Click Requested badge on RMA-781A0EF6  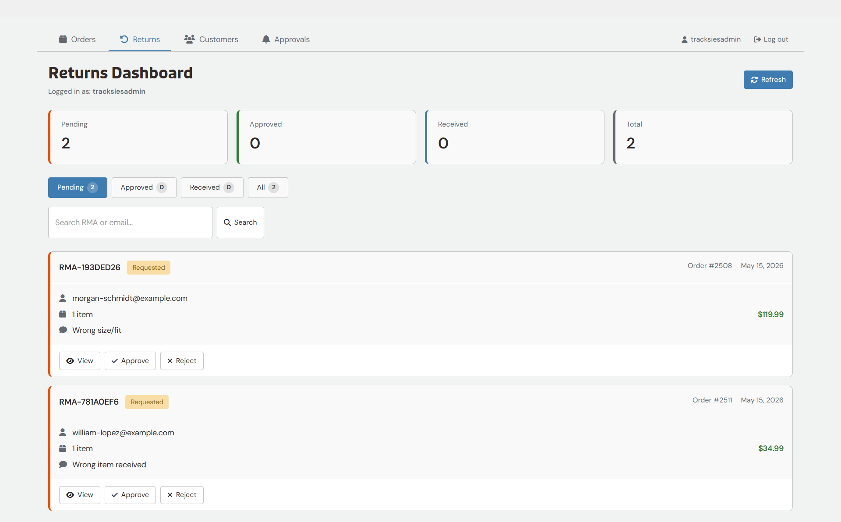147,402
